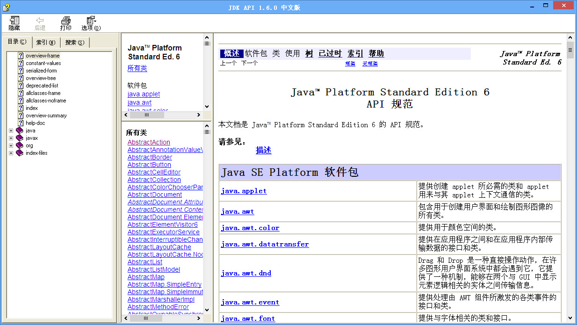
Task: Open the AbstractButton class link
Action: (x=149, y=165)
